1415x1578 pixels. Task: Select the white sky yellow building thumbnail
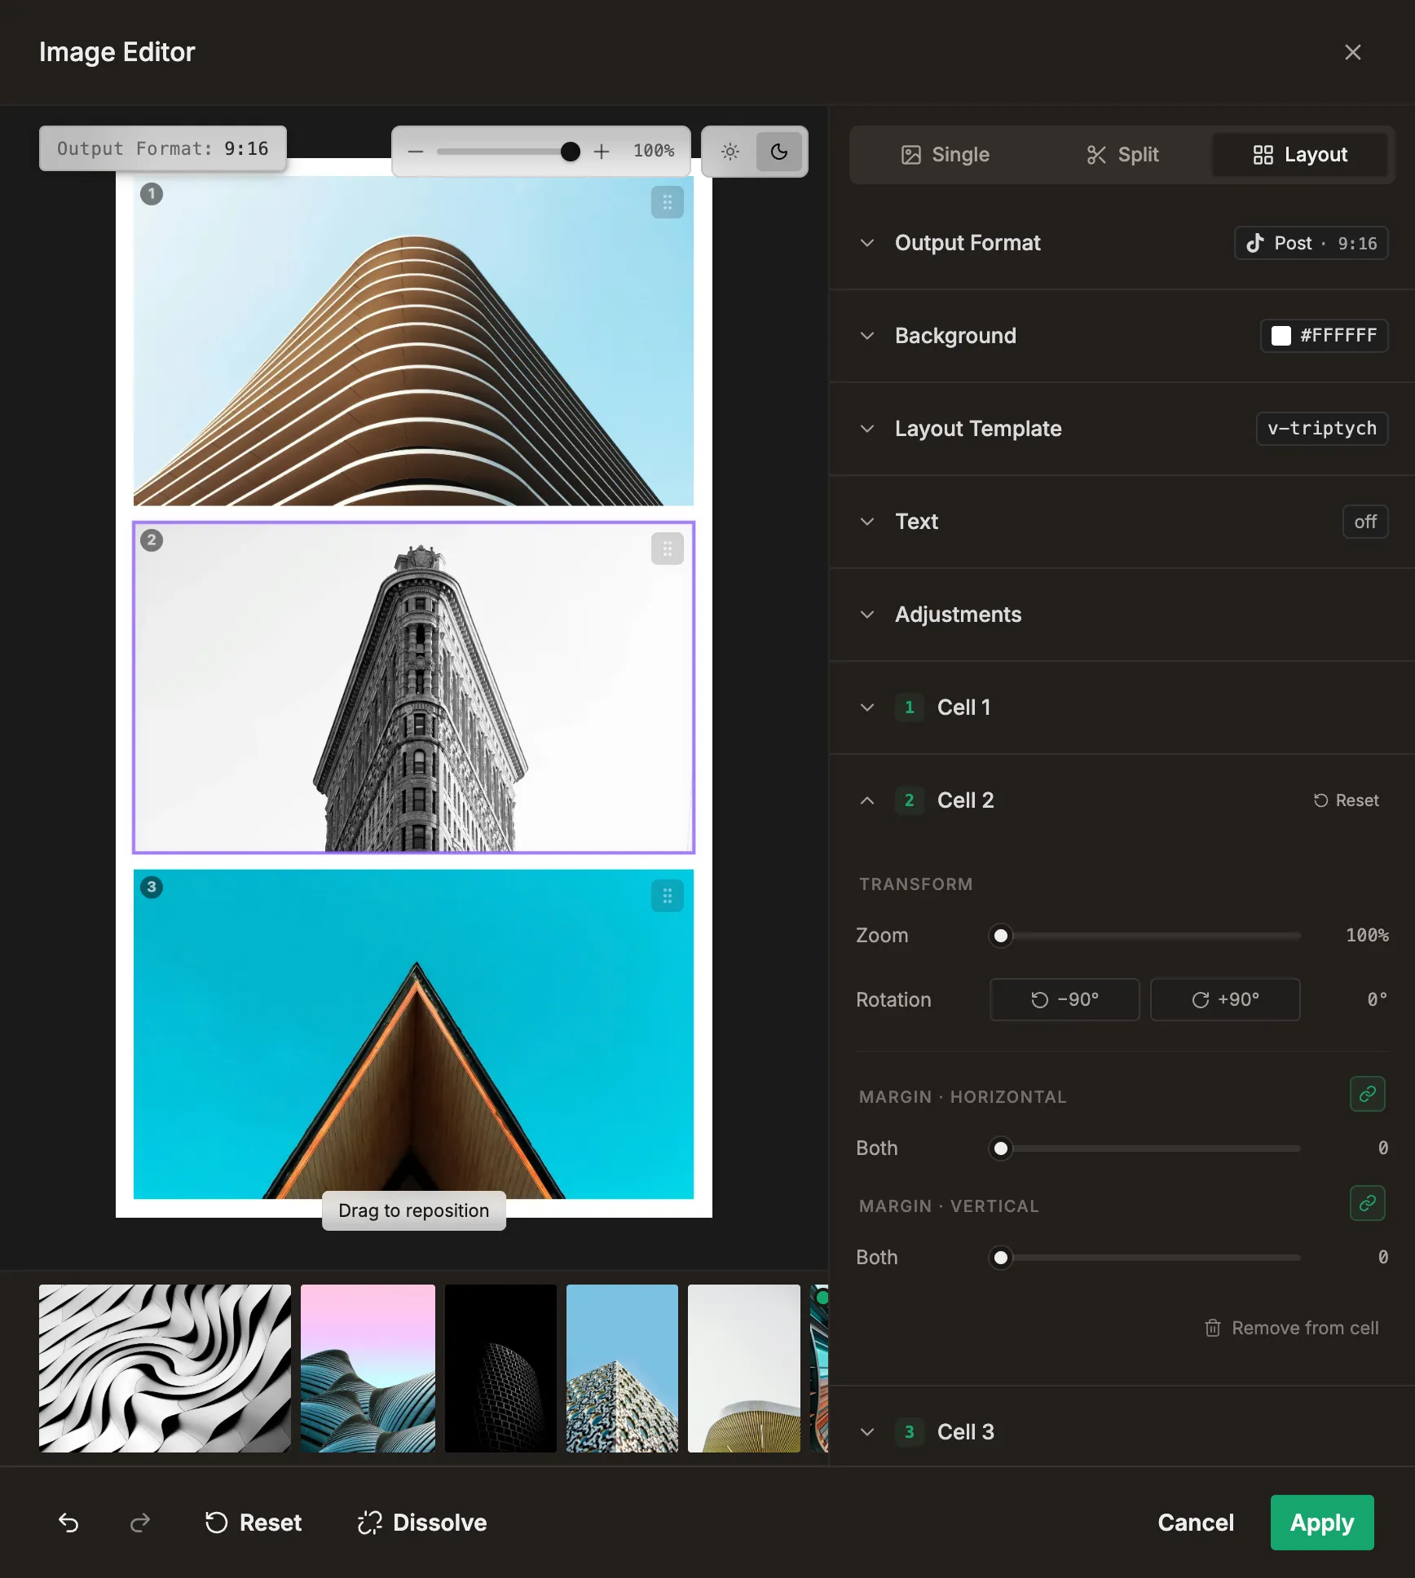pyautogui.click(x=744, y=1369)
